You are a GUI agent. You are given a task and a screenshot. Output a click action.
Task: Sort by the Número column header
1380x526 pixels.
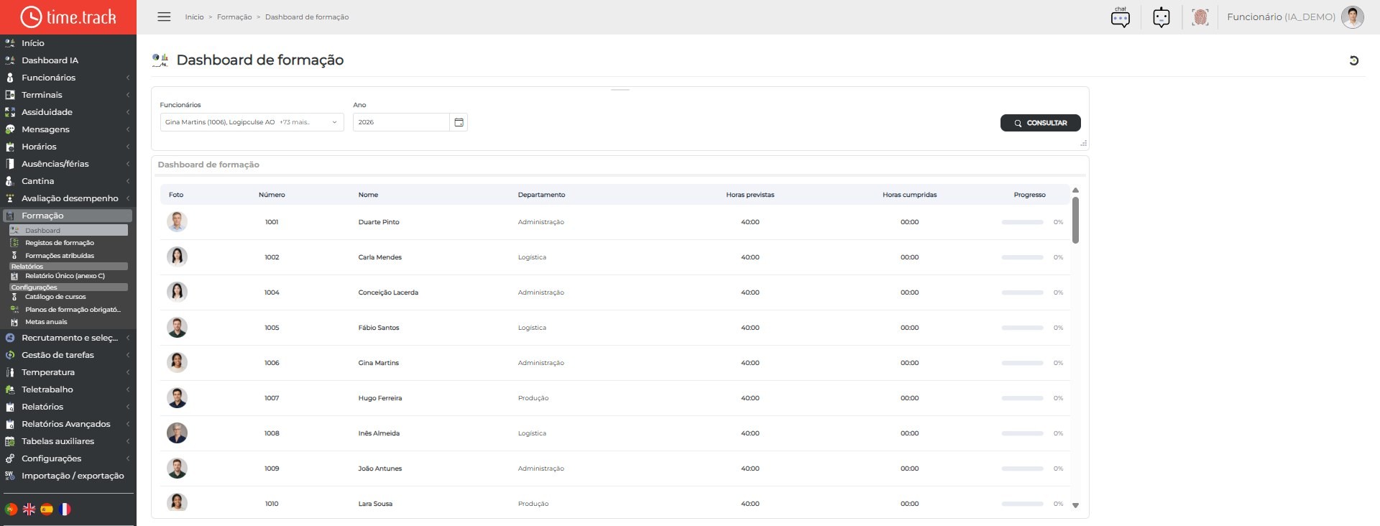click(x=272, y=195)
